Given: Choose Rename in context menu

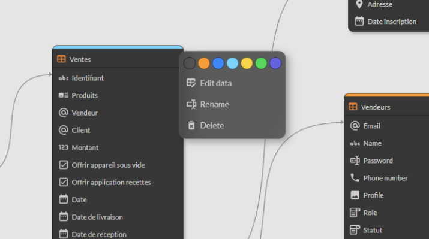Looking at the screenshot, I should coord(232,104).
